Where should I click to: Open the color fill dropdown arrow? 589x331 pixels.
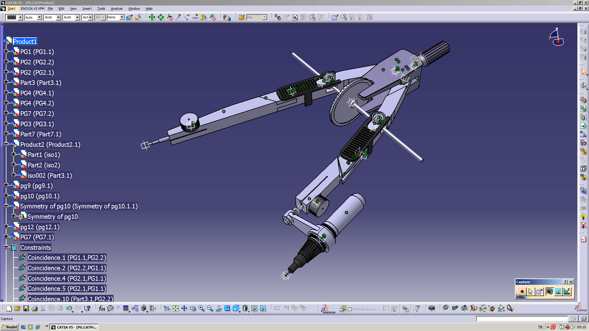click(x=20, y=17)
